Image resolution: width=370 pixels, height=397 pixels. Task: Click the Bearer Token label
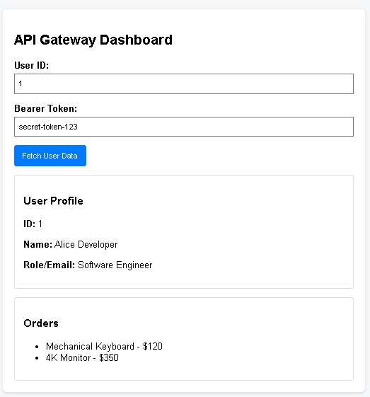pos(45,108)
